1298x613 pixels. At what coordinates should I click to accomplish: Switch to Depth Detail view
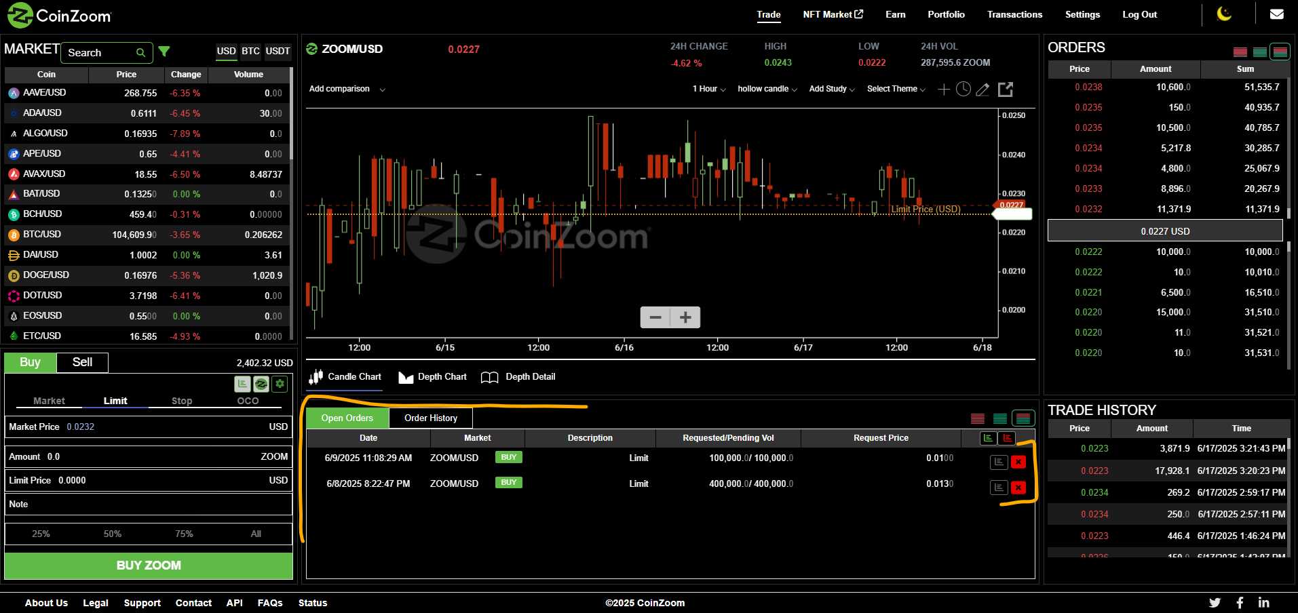(518, 377)
